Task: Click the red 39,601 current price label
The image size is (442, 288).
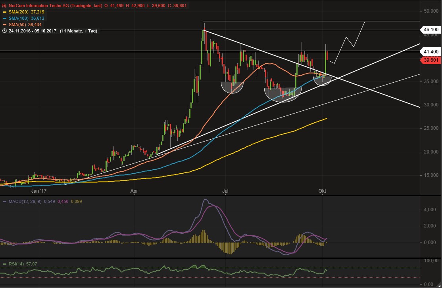Action: 431,60
